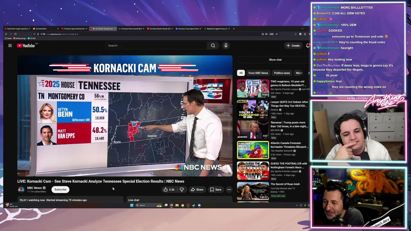Open Nothing Burger bookmark
Viewport: 411px width, 231px height.
click(x=20, y=38)
